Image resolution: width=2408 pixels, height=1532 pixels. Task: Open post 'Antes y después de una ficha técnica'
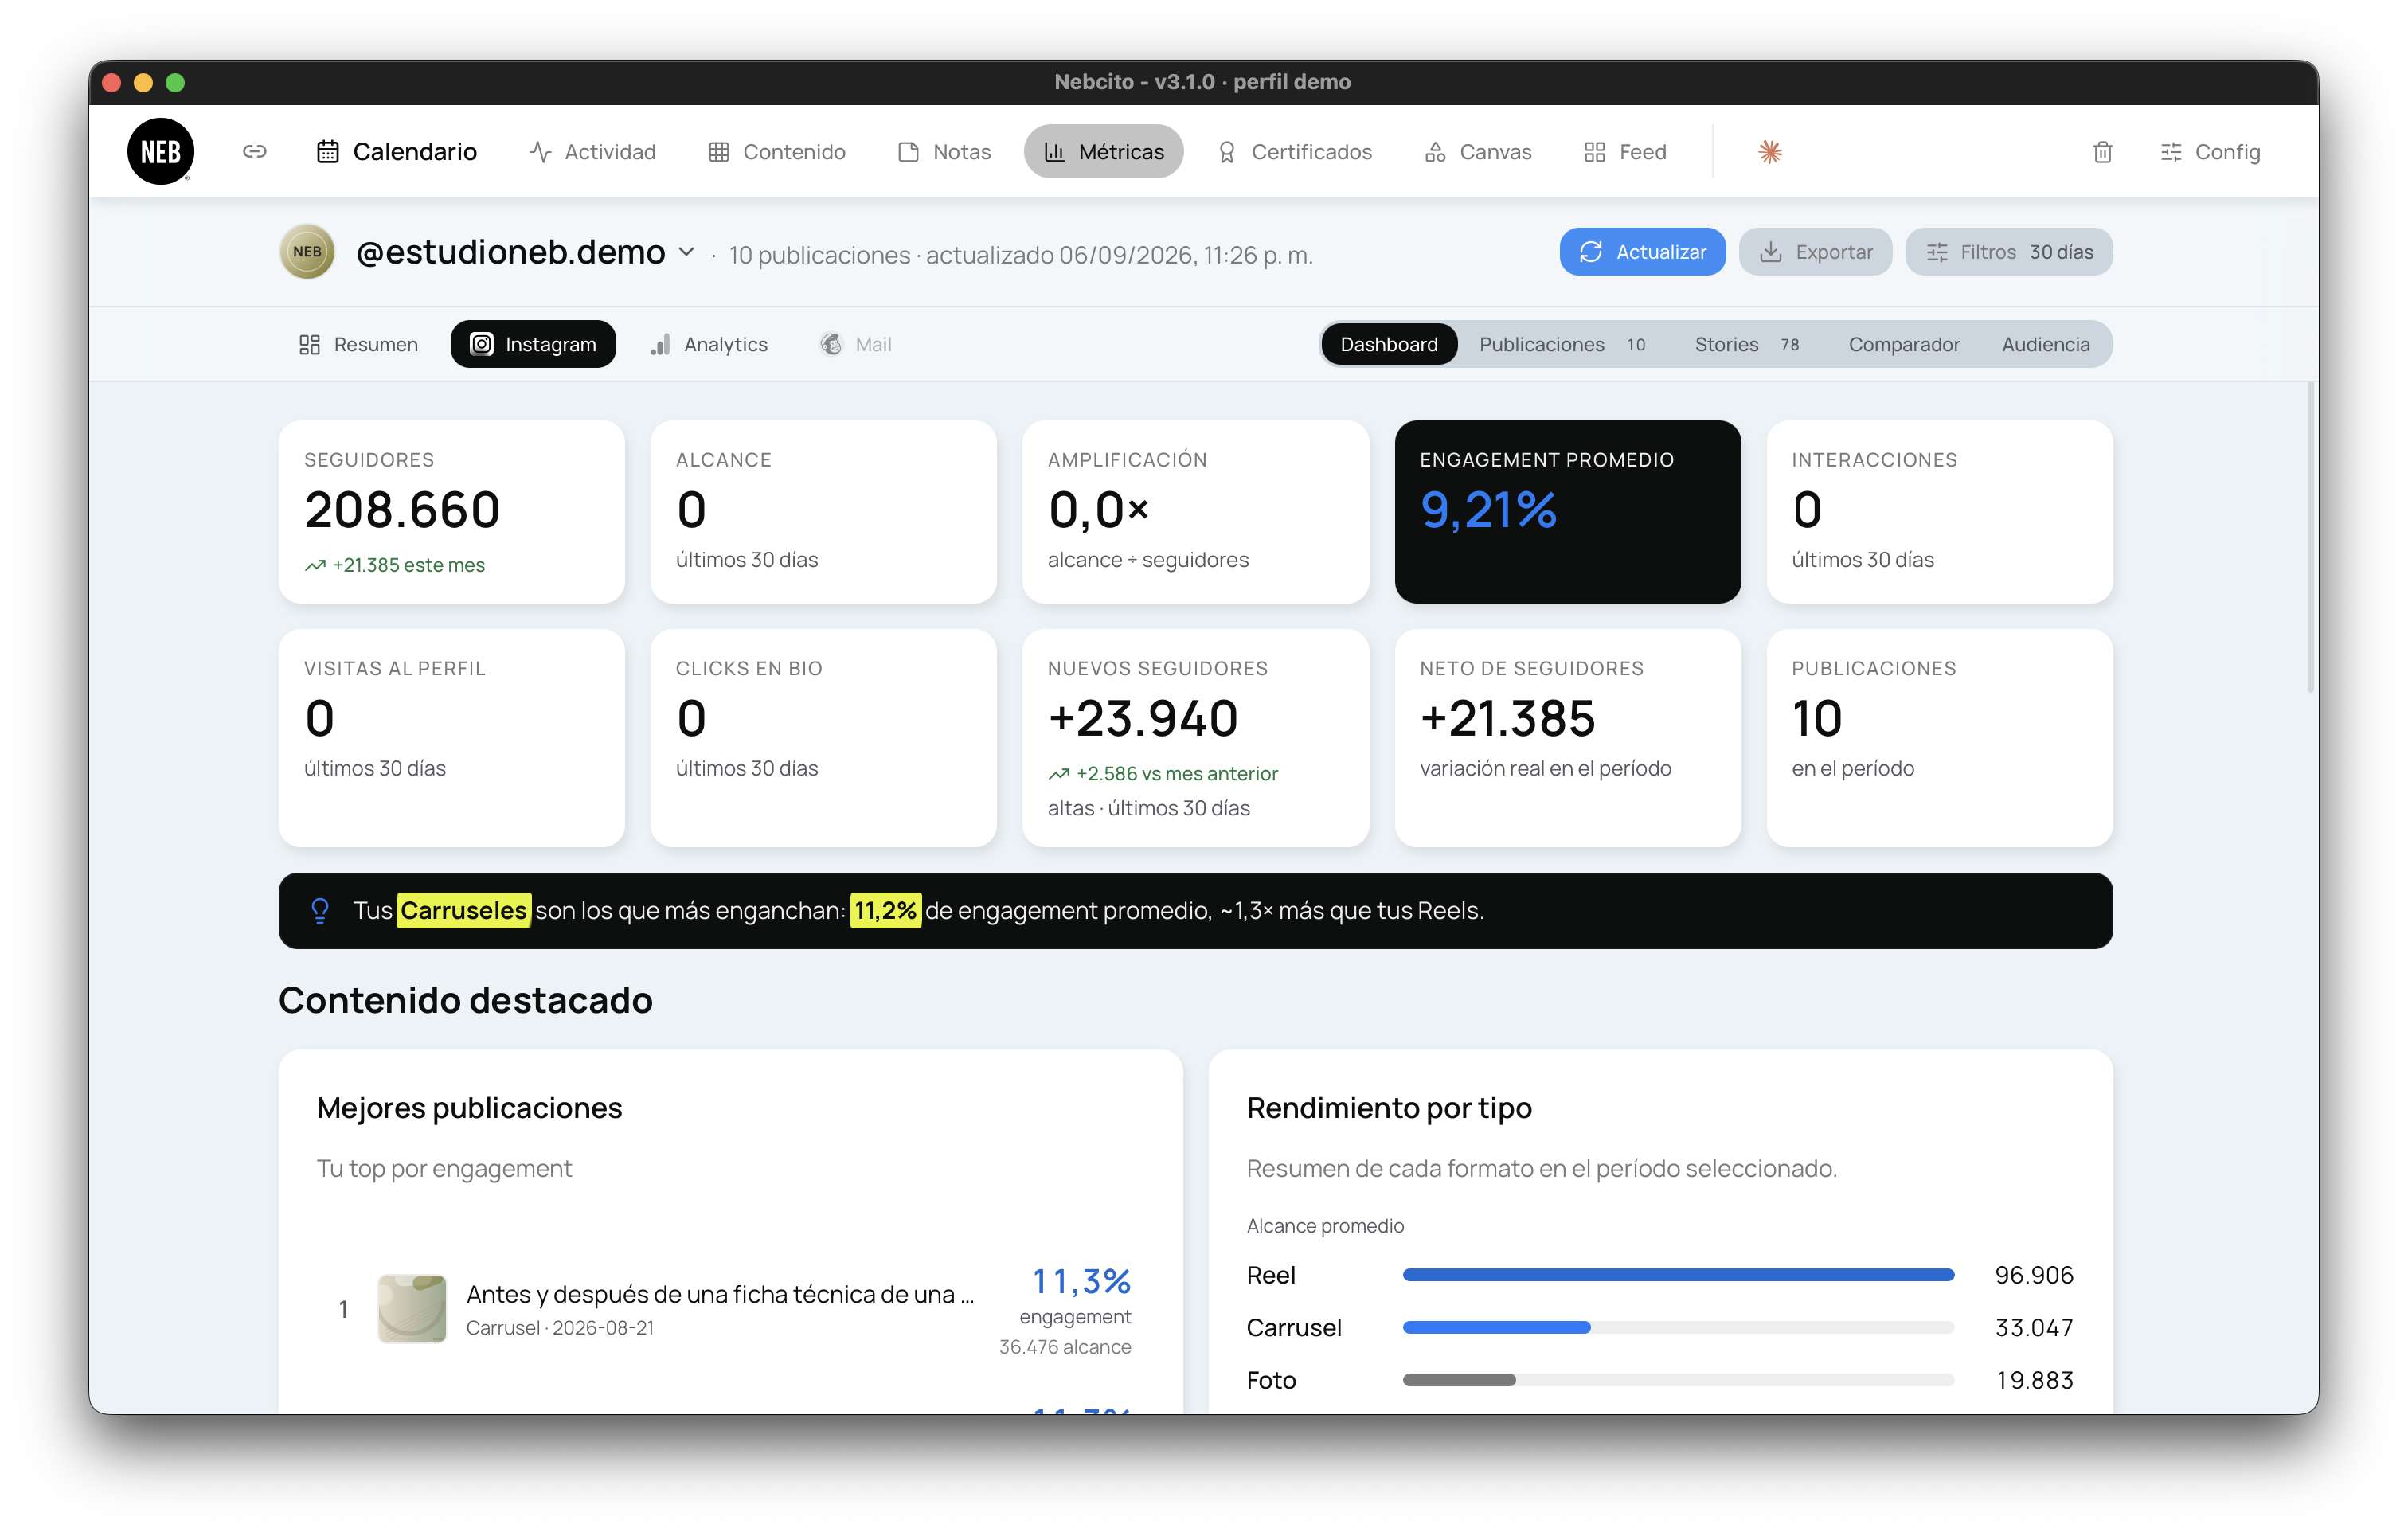pyautogui.click(x=720, y=1295)
